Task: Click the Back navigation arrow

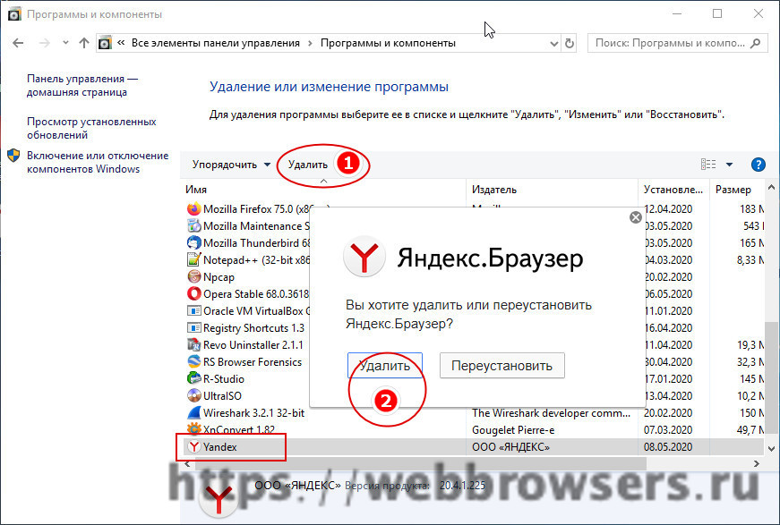Action: coord(18,43)
